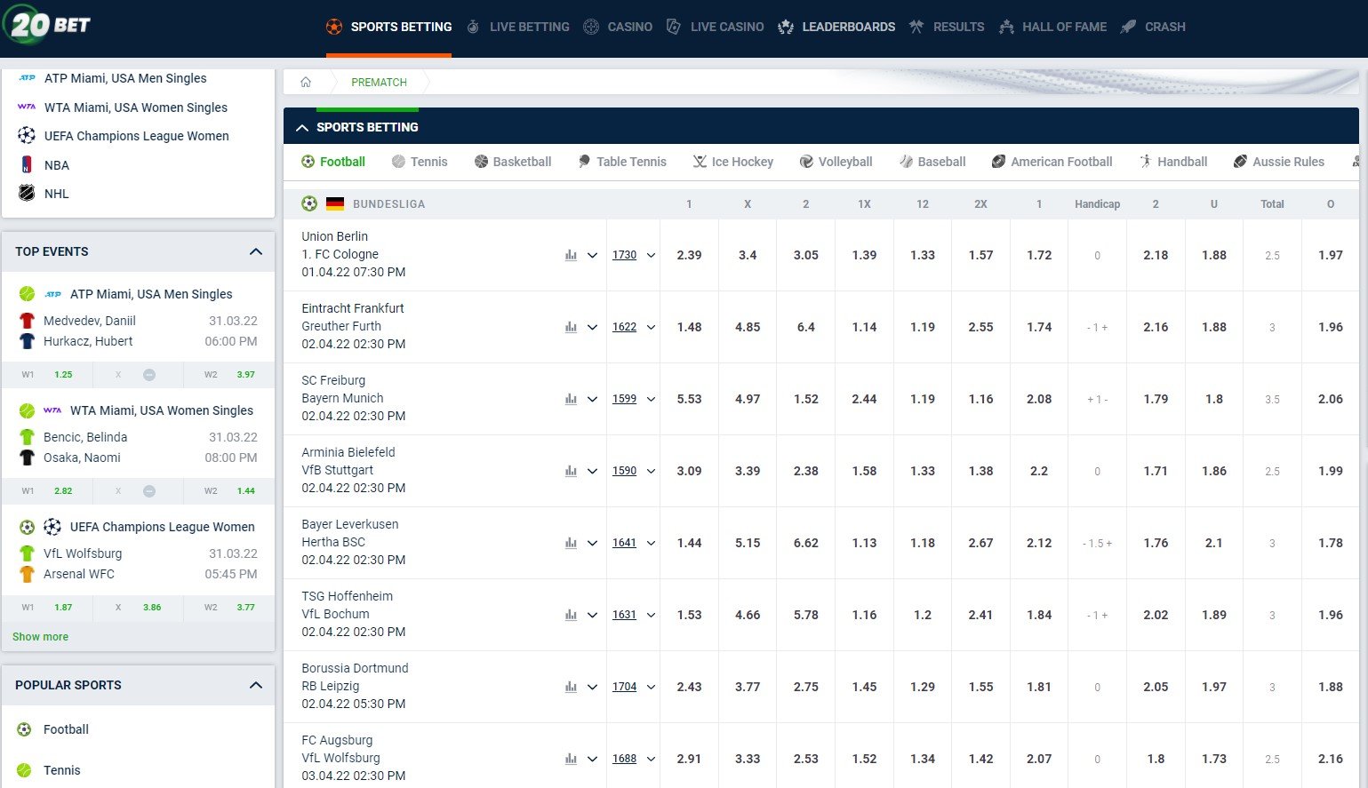1368x788 pixels.
Task: Open 1599 markets for SC Freiburg
Action: (624, 399)
